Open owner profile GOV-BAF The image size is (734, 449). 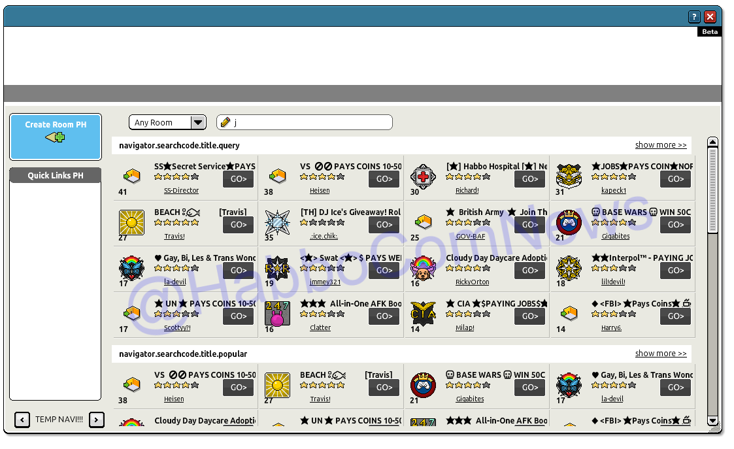[x=471, y=237]
